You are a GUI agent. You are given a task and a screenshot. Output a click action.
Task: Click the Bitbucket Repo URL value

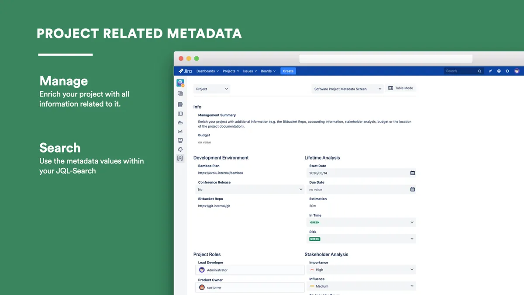pyautogui.click(x=214, y=206)
